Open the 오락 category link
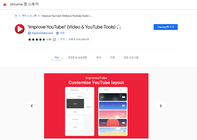197x140 pixels. point(62,39)
